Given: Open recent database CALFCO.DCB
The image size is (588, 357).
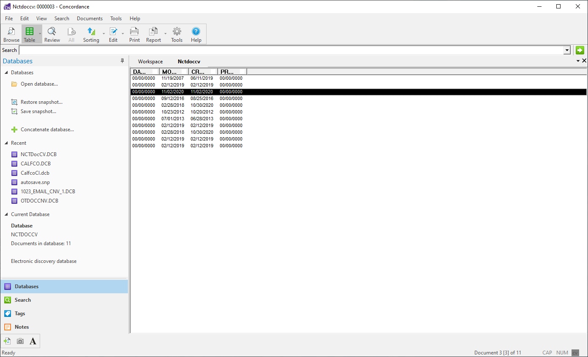Looking at the screenshot, I should coord(35,164).
